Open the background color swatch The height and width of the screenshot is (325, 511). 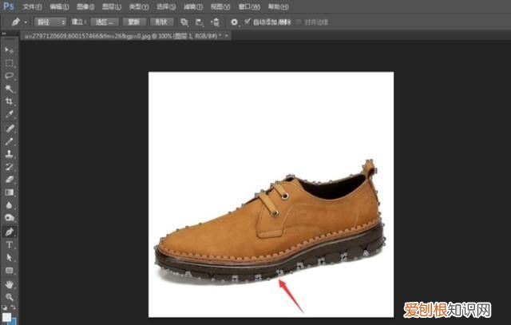pos(13,322)
